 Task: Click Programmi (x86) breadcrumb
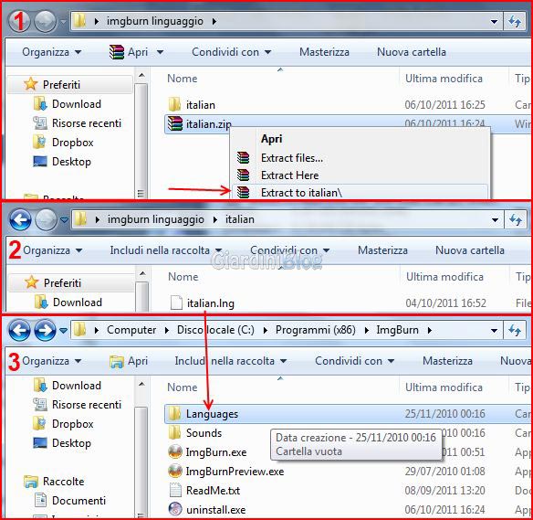(316, 330)
